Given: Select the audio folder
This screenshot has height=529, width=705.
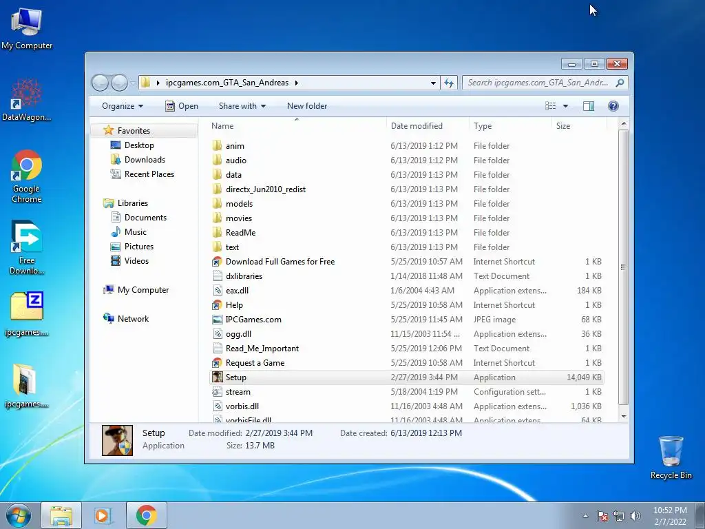Looking at the screenshot, I should 406,160.
